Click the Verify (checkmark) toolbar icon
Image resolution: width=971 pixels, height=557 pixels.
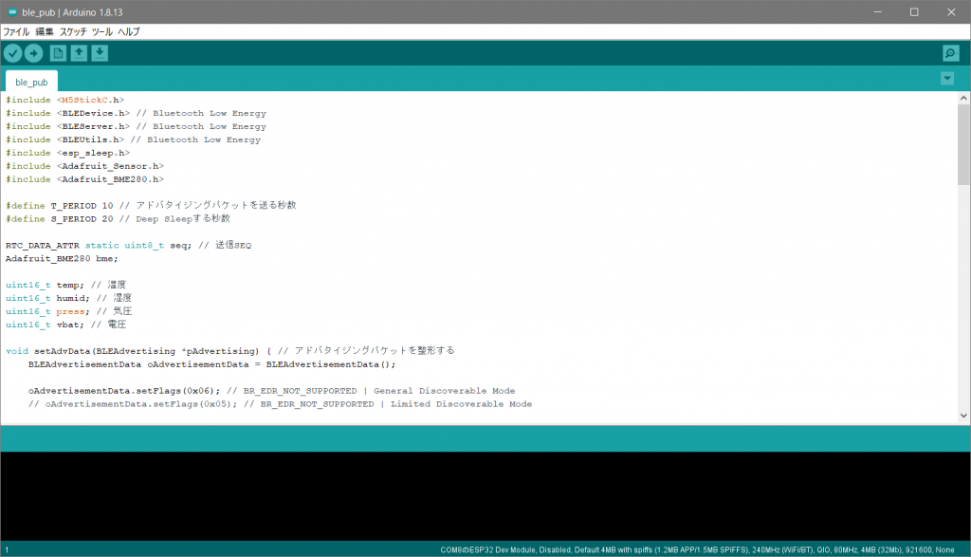click(x=11, y=53)
